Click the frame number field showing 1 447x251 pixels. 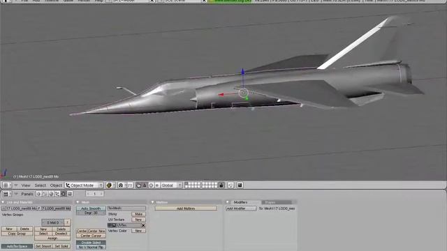(x=95, y=194)
